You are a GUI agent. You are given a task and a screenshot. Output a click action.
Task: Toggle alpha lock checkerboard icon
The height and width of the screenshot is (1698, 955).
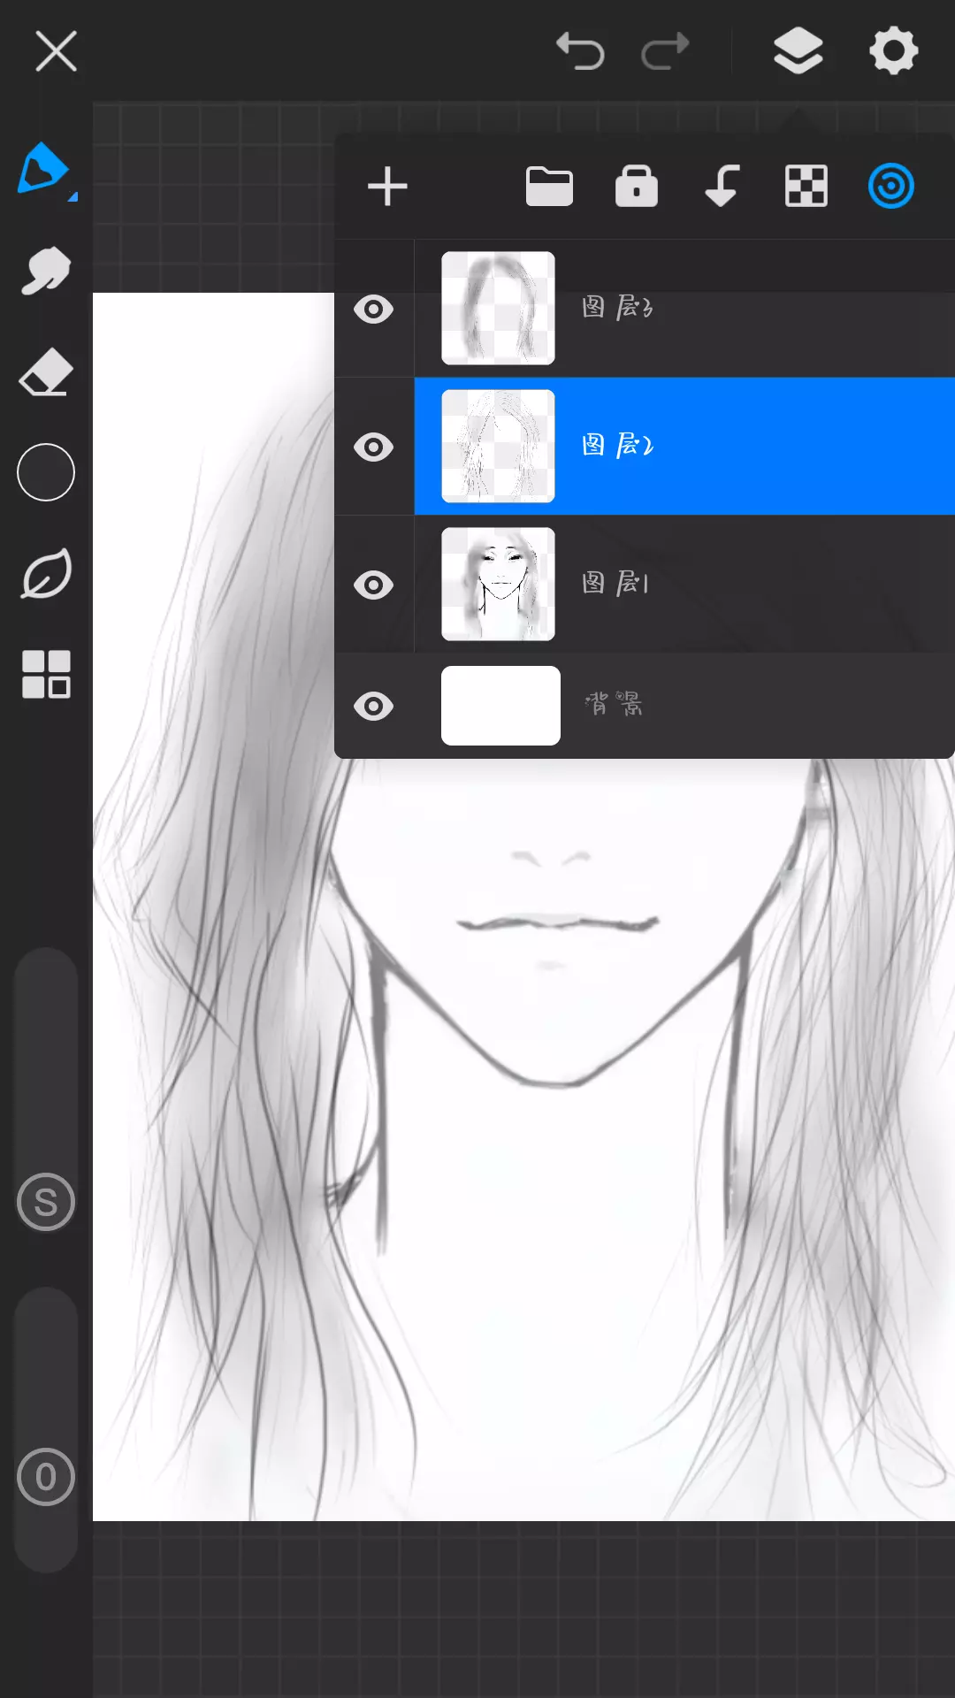[806, 187]
